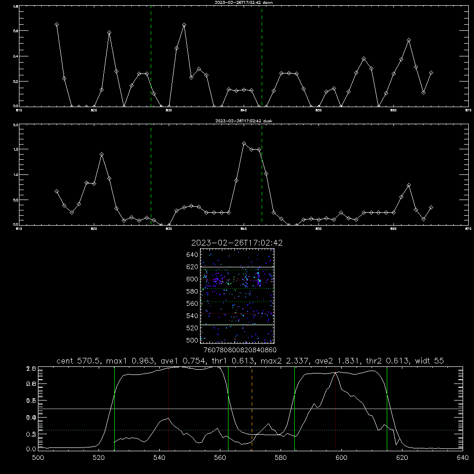
Task: Click the dotted blue horizontal line in bottom plot
Action: pos(250,430)
